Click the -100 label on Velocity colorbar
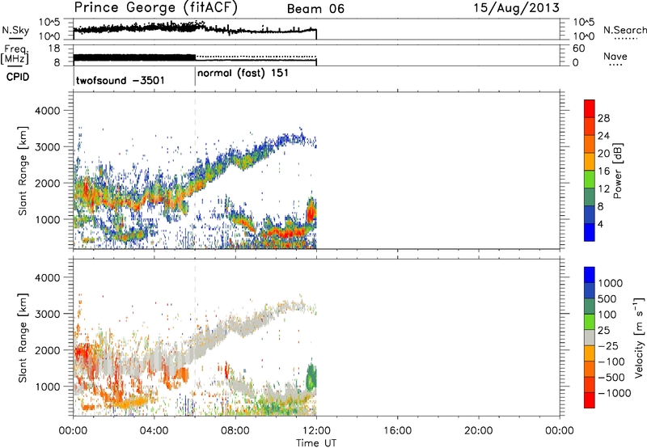647x448 pixels. [x=611, y=361]
